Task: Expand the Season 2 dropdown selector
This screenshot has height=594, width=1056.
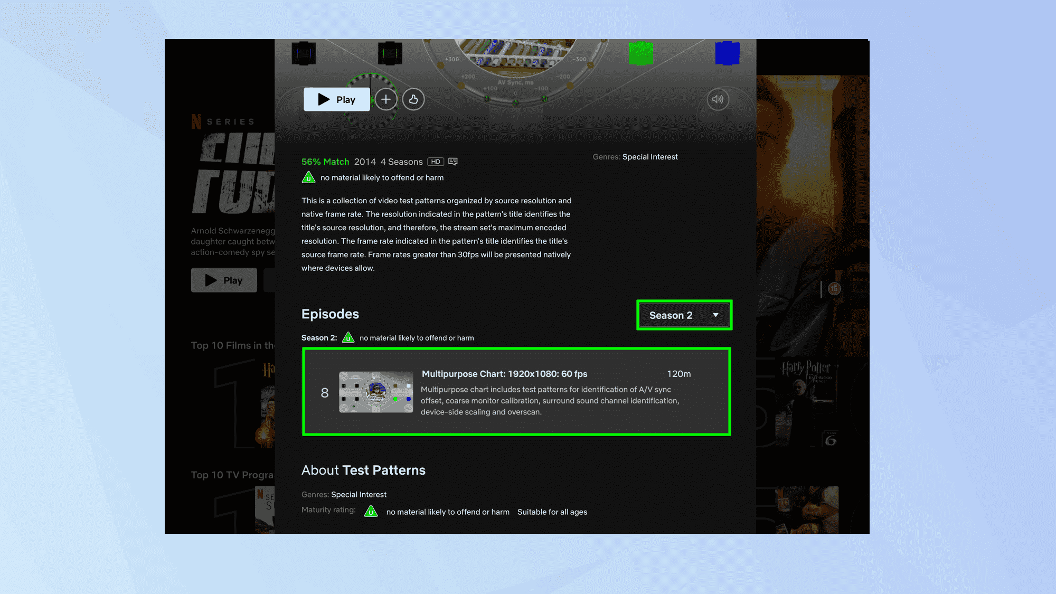Action: tap(684, 315)
